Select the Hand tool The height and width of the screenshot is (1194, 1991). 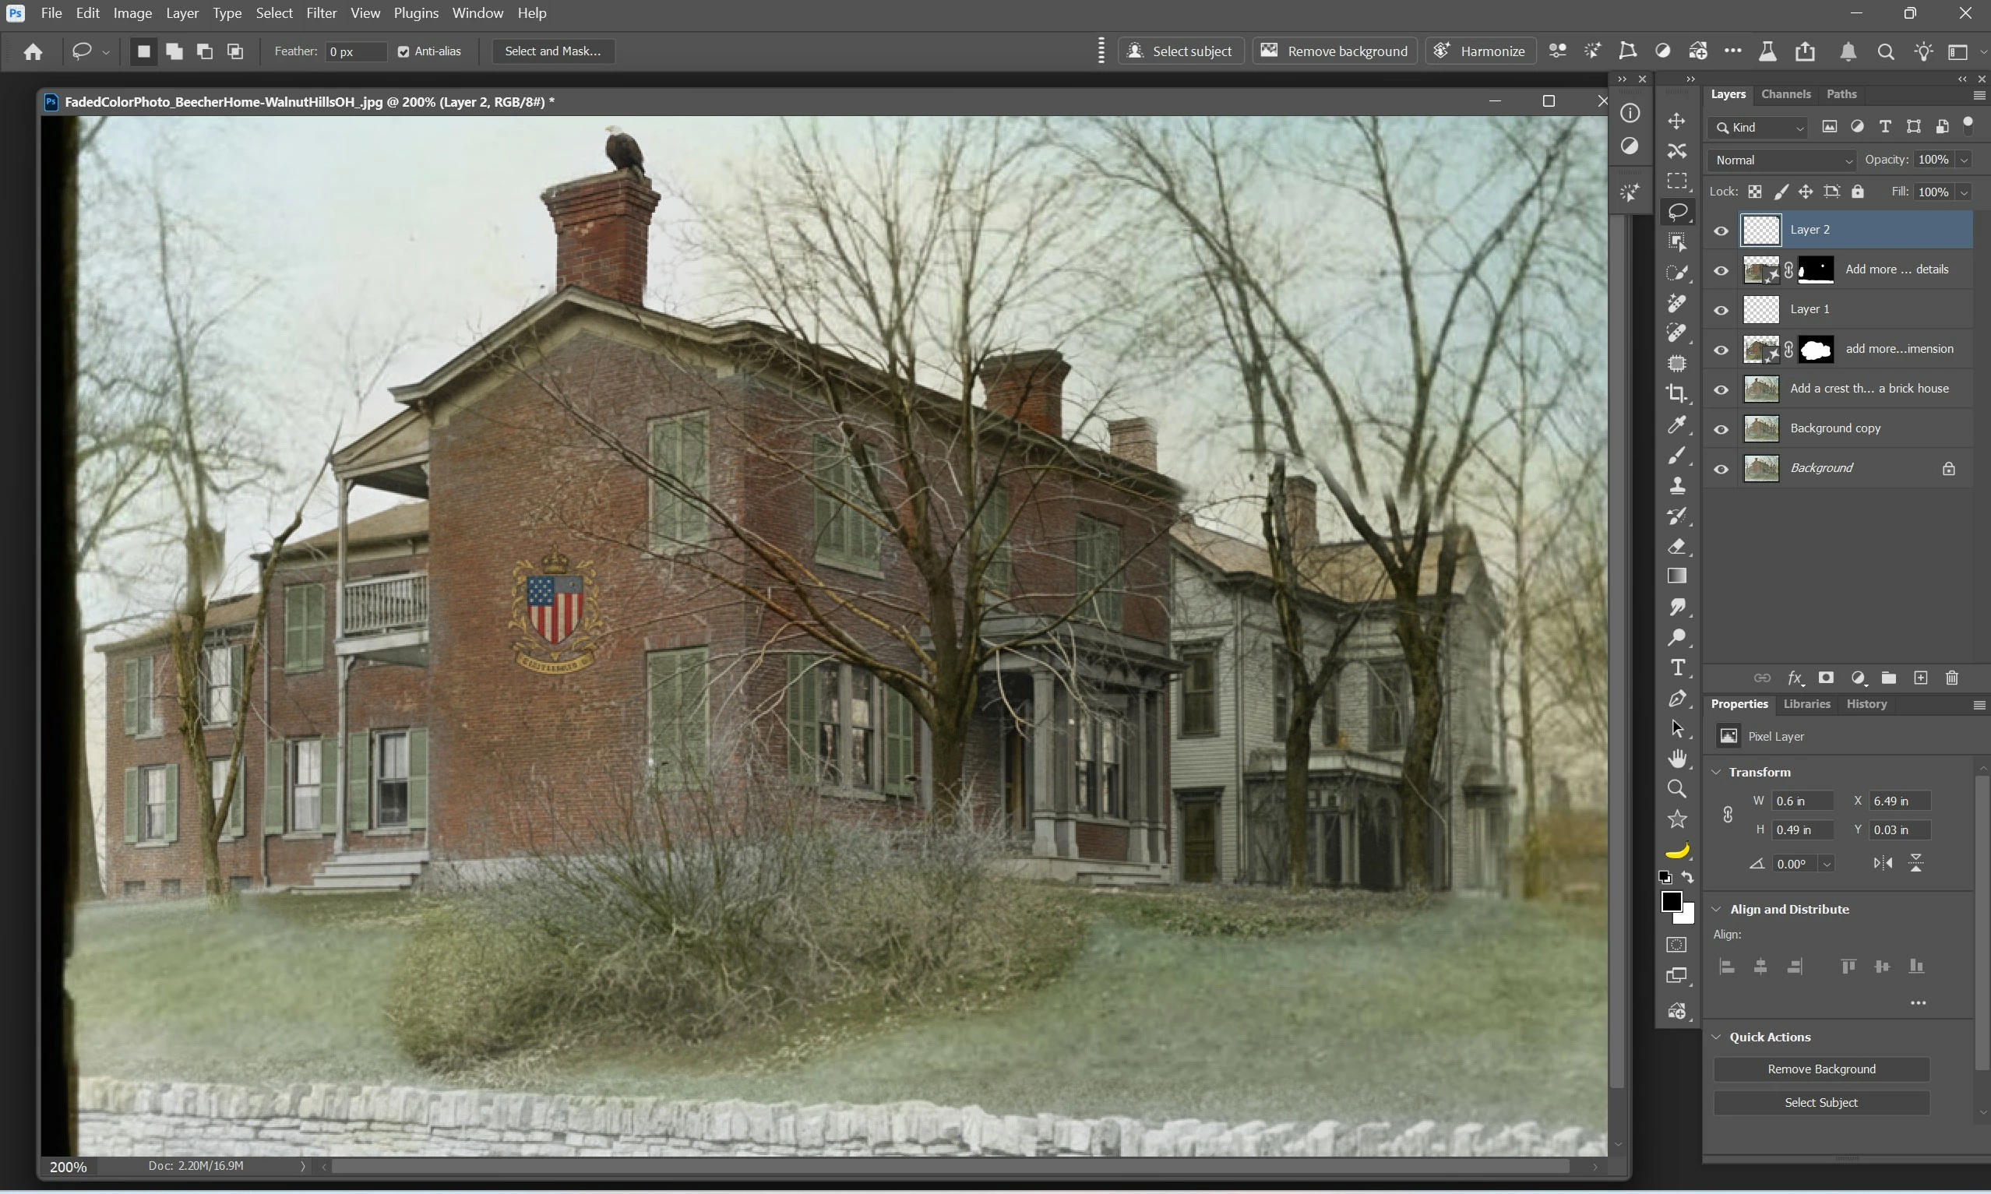1677,758
